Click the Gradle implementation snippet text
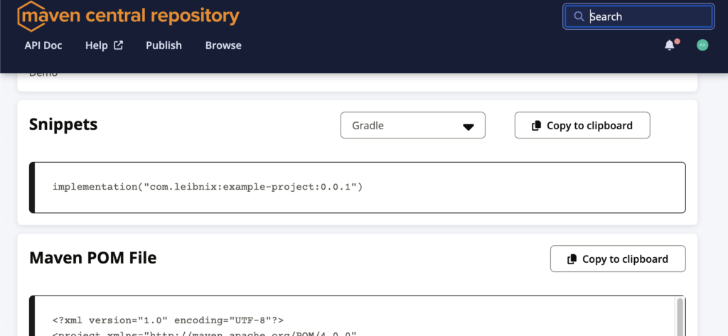728x336 pixels. 208,187
